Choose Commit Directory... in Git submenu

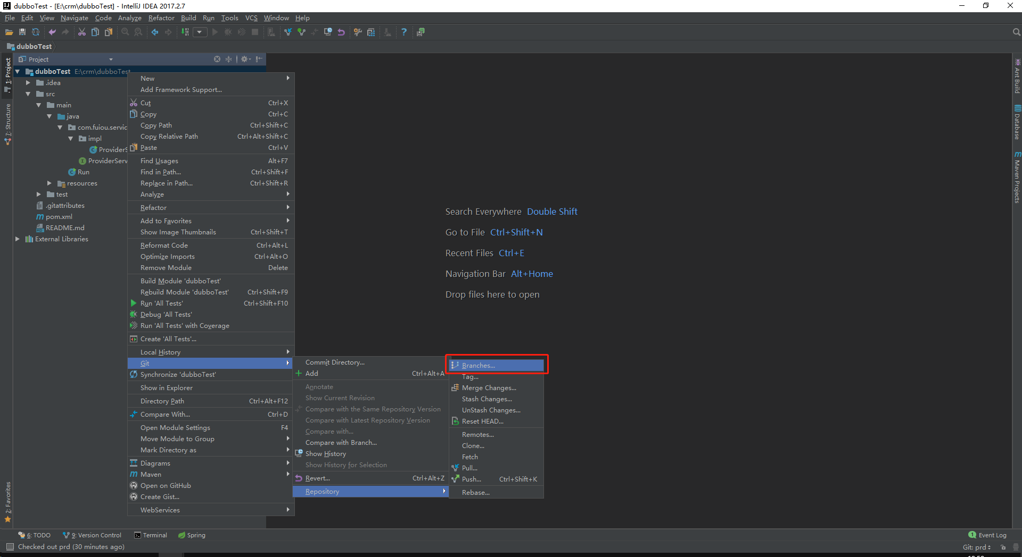[370, 362]
